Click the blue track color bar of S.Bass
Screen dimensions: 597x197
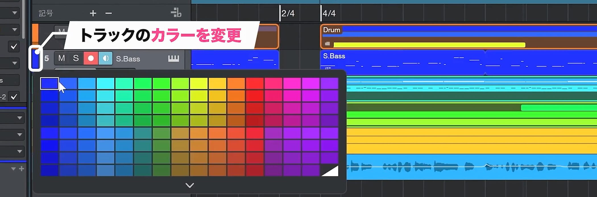(35, 59)
